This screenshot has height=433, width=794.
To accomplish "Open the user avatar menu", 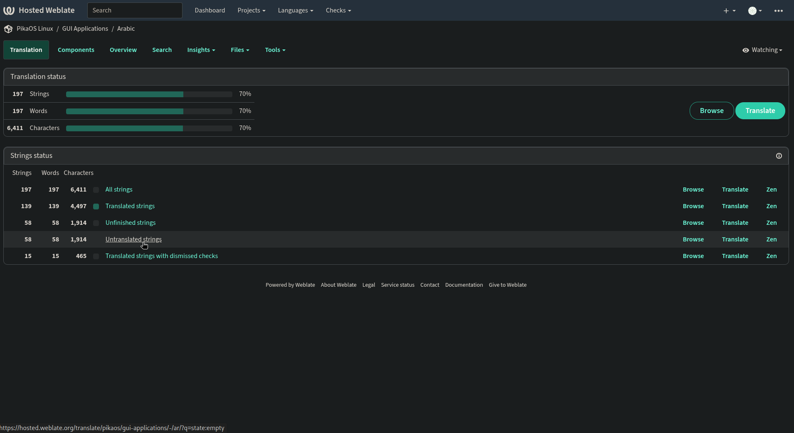I will pyautogui.click(x=755, y=11).
